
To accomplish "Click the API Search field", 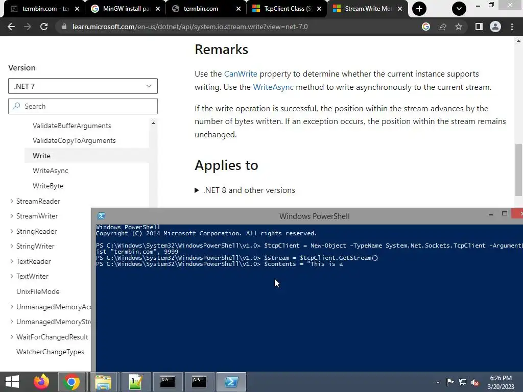I will [x=83, y=106].
